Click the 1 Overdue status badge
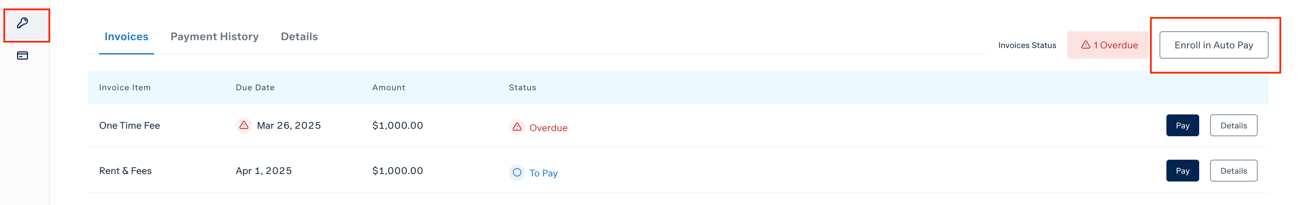The width and height of the screenshot is (1302, 205). tap(1108, 45)
